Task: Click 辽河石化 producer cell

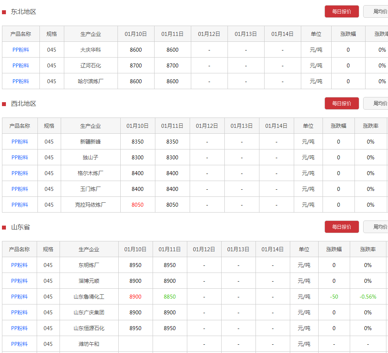Action: click(x=91, y=65)
